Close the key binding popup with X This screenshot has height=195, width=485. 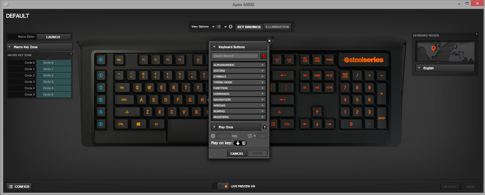(x=269, y=41)
